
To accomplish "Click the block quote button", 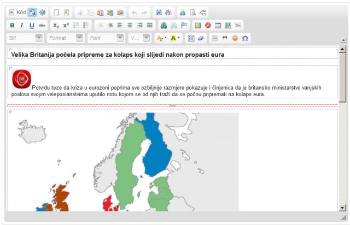I will 225,38.
